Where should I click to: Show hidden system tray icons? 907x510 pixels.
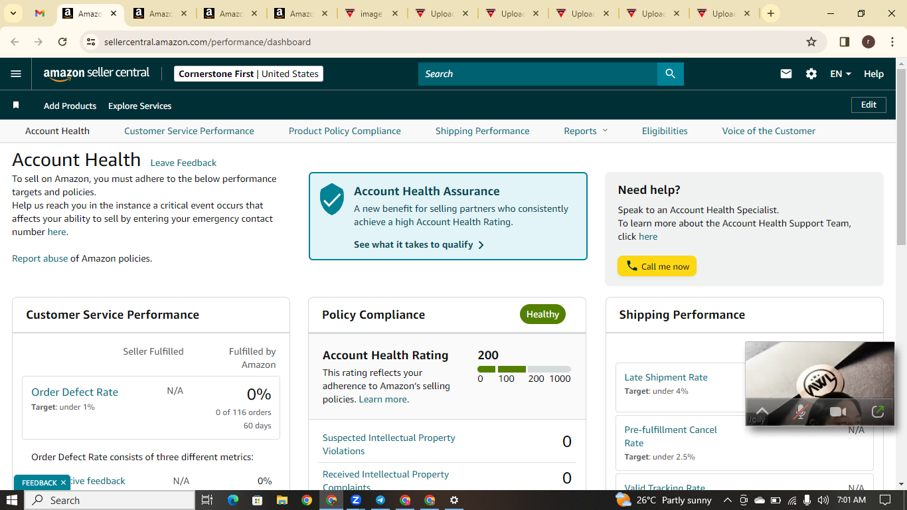tap(727, 500)
